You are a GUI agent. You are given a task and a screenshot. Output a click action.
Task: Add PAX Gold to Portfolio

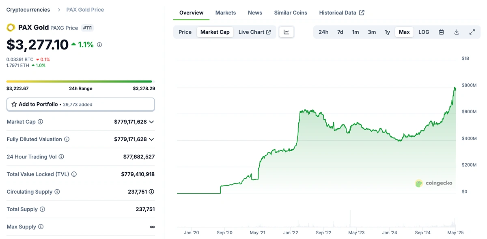(80, 104)
